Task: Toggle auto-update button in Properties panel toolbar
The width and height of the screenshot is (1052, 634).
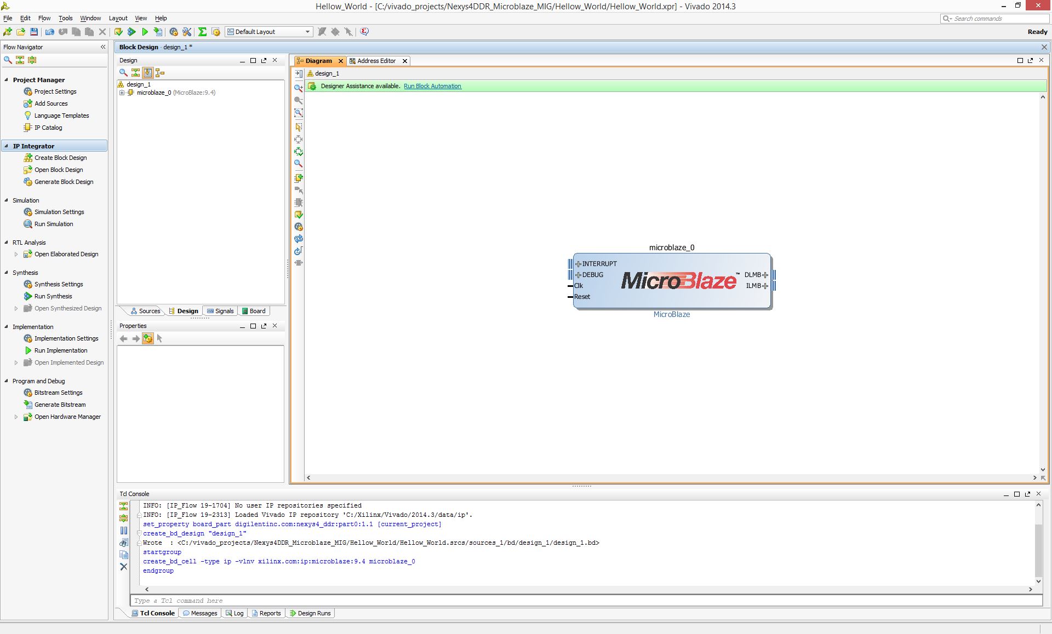Action: point(147,339)
